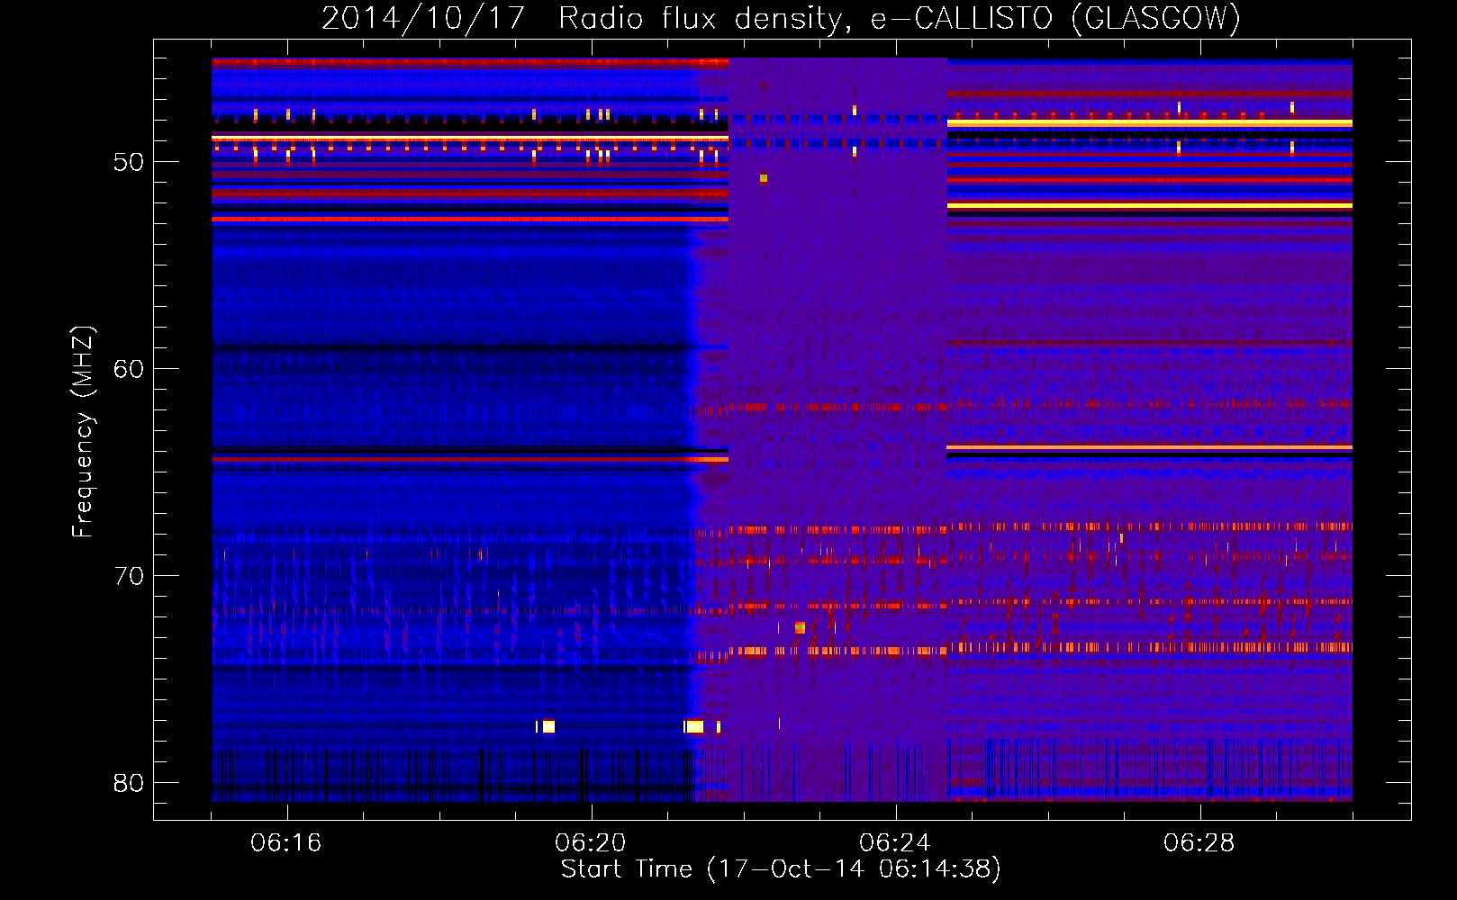Click the "06:20" time tick label

[x=591, y=843]
